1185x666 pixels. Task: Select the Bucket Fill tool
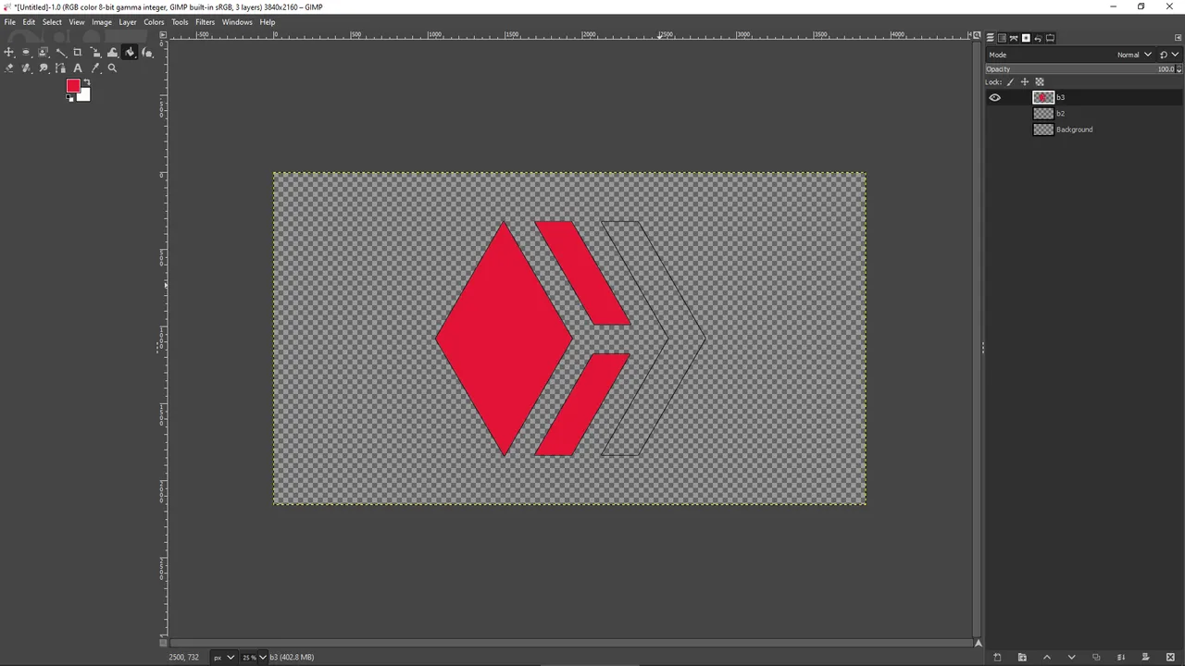click(130, 52)
